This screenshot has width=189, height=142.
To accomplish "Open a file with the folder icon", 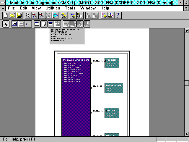I will 12,15.
